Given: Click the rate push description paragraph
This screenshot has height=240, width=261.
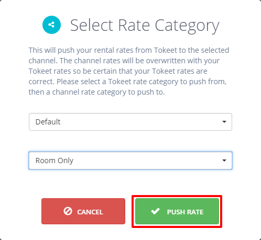Looking at the screenshot, I should click(x=129, y=71).
